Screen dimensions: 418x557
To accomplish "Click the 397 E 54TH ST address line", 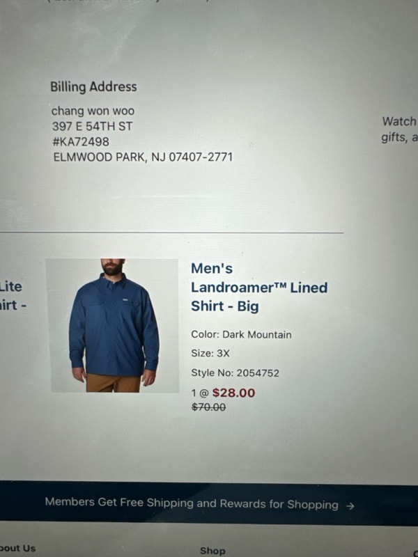I will (x=92, y=126).
